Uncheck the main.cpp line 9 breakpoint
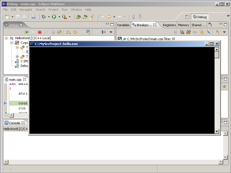The height and width of the screenshot is (173, 231). 120,39
